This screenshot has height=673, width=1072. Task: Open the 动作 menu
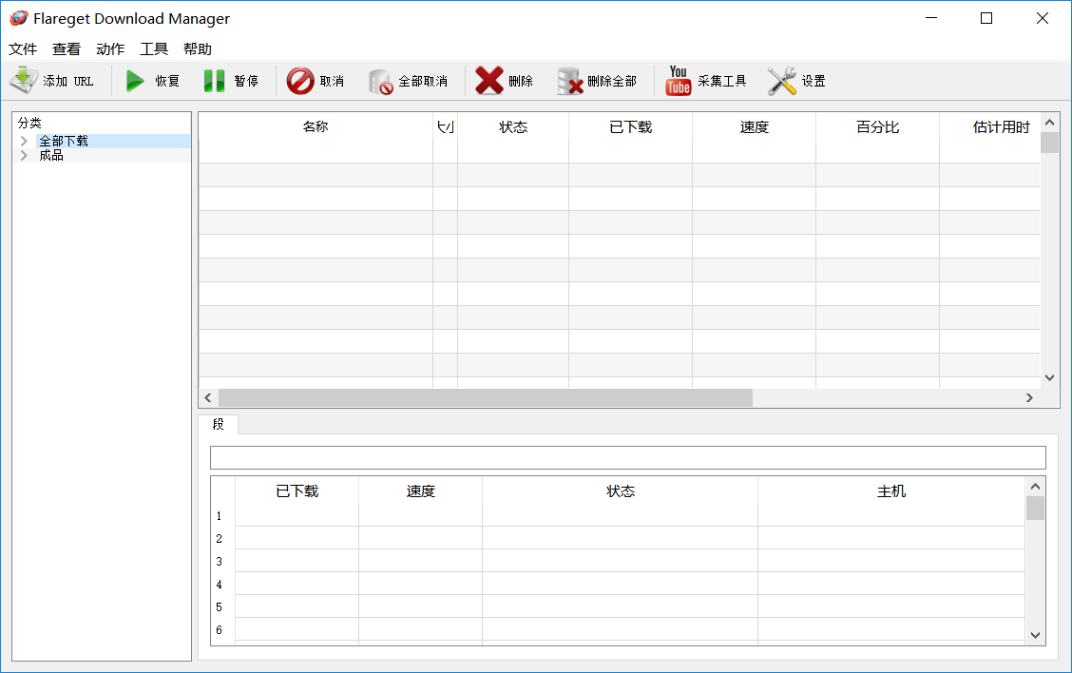110,49
